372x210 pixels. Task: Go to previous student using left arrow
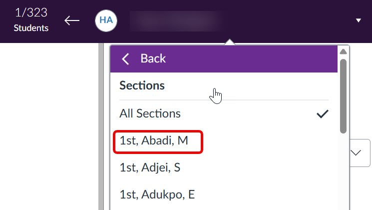(x=72, y=20)
